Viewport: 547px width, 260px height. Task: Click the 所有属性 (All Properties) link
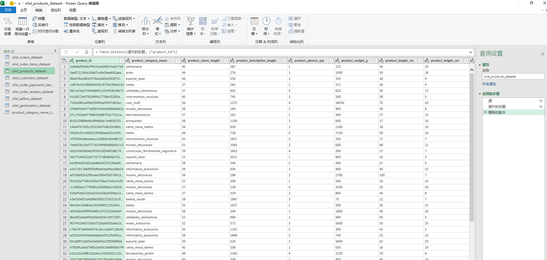[x=489, y=84]
